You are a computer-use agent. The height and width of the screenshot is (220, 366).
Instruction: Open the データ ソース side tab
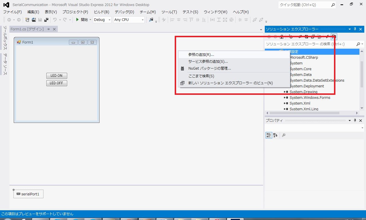pos(5,64)
